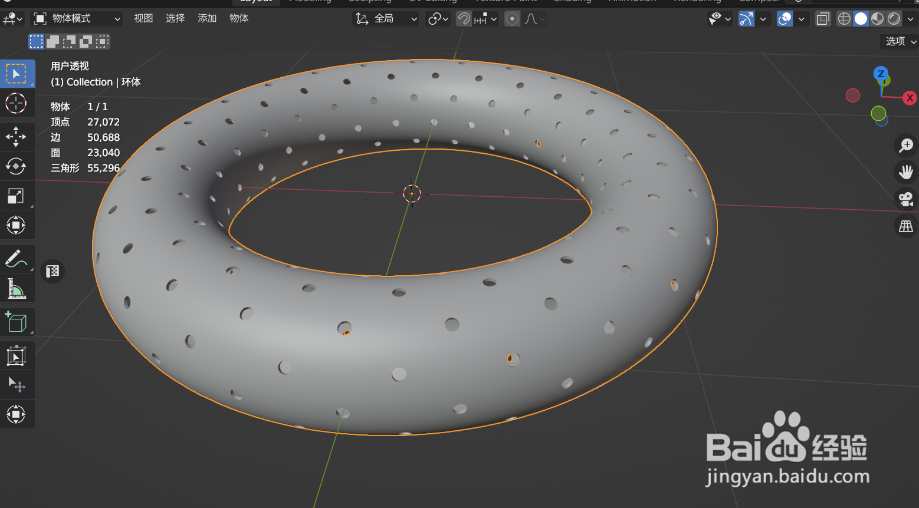Open the 添加 menu

pos(207,19)
